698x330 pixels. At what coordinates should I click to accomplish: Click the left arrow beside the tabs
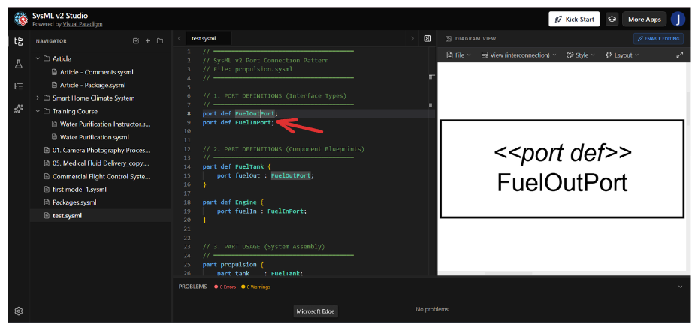[179, 39]
